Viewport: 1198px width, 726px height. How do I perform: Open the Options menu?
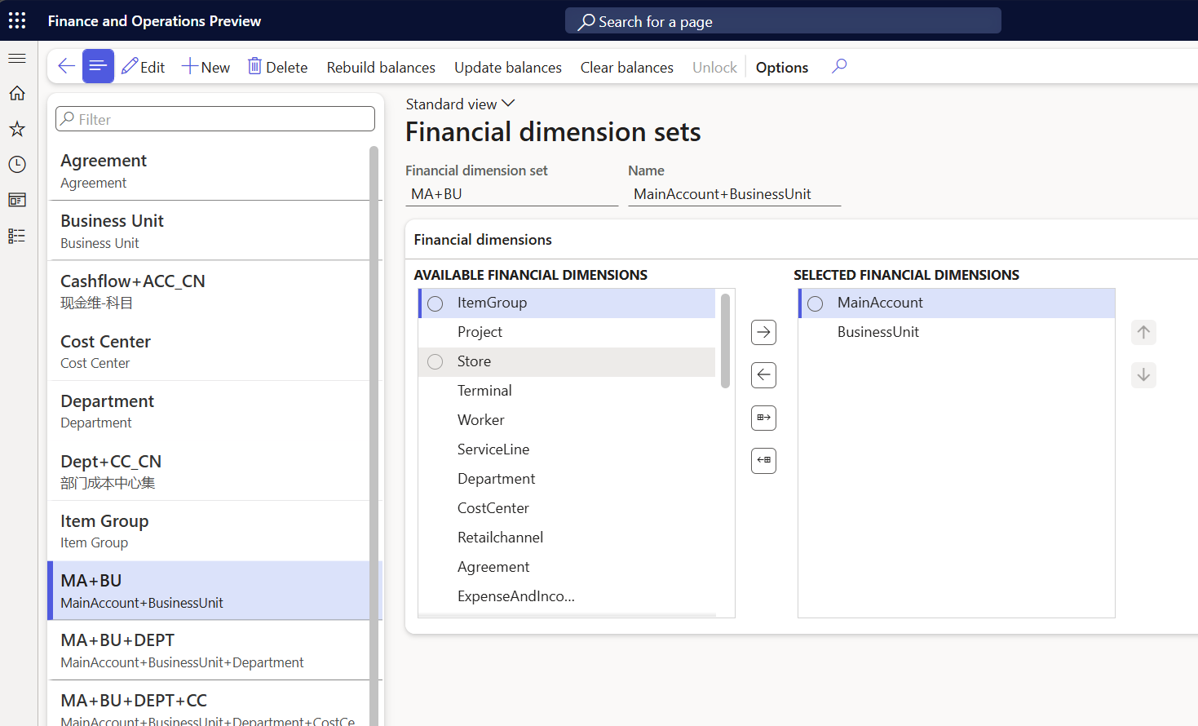[x=780, y=67]
